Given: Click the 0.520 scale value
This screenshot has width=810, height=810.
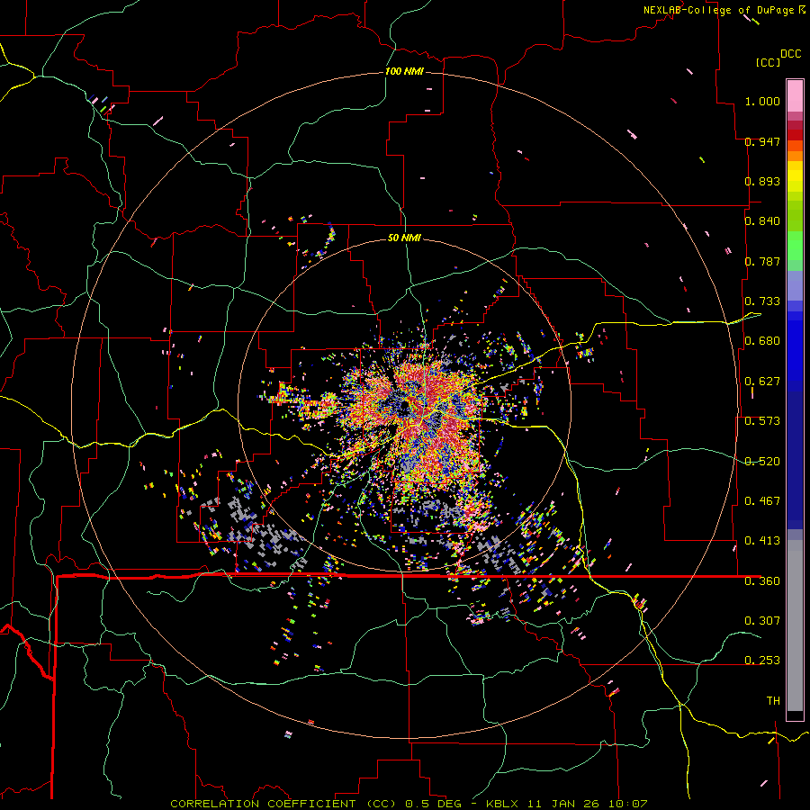Looking at the screenshot, I should click(x=762, y=462).
